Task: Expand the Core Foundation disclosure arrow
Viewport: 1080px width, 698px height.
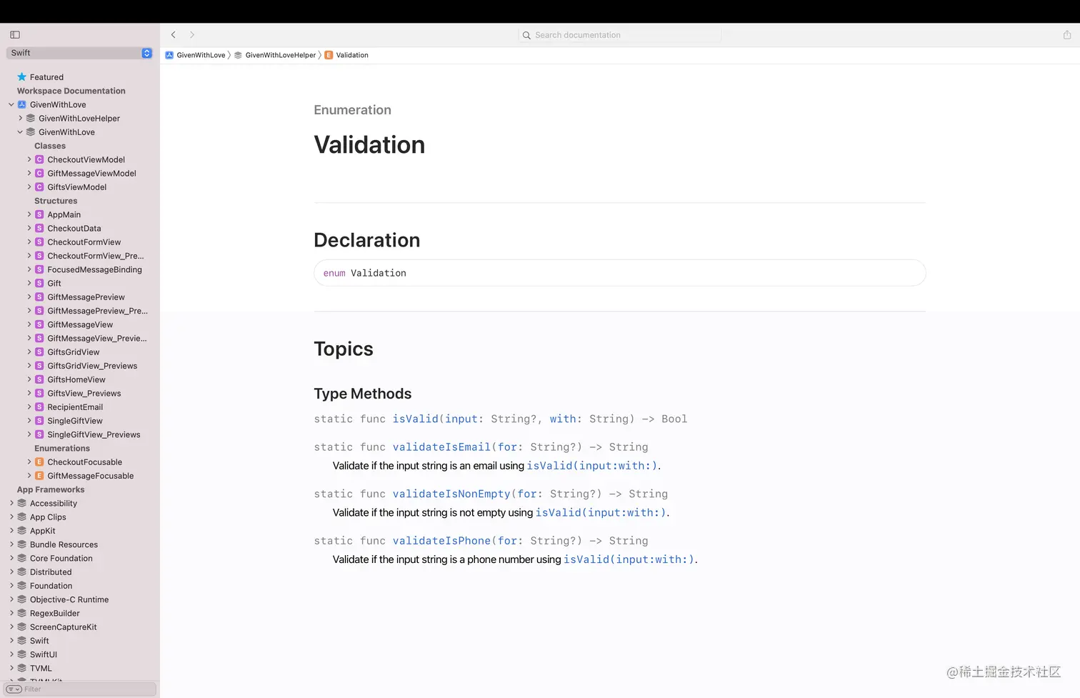Action: [x=11, y=559]
